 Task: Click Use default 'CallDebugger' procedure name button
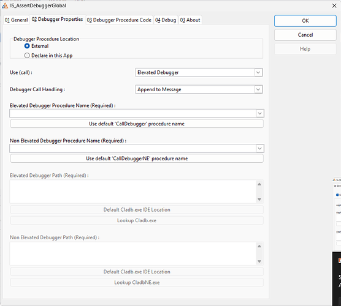point(137,124)
